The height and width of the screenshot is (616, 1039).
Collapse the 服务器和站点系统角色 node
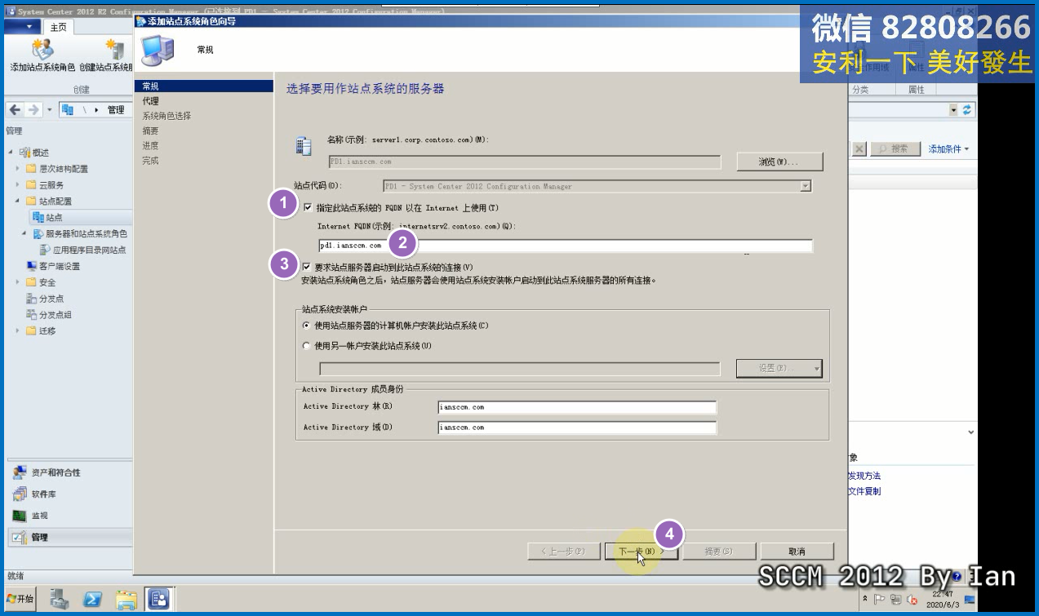[25, 234]
